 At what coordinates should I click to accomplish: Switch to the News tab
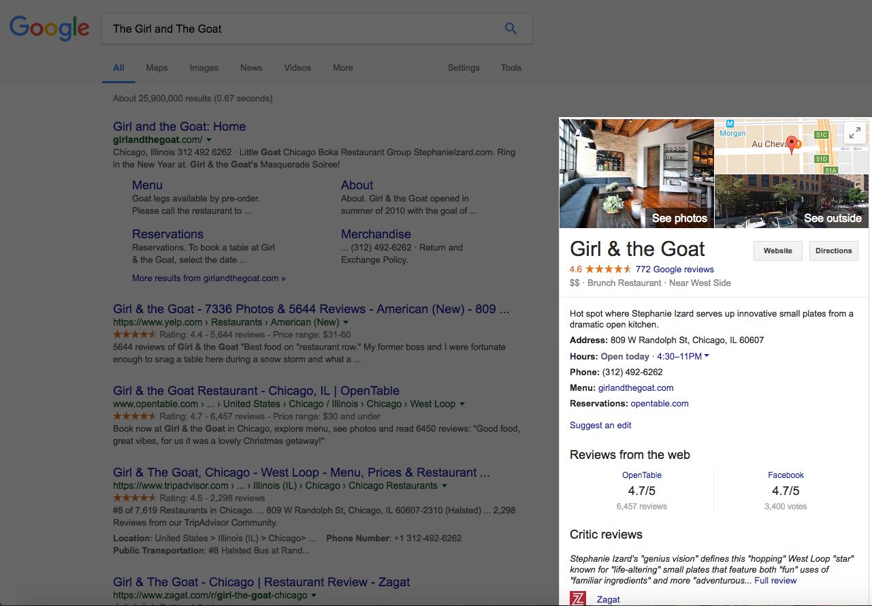tap(251, 67)
